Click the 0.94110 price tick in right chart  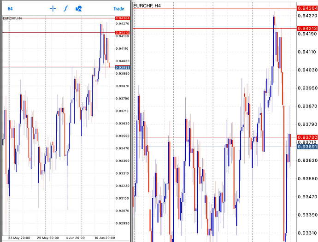pyautogui.click(x=307, y=52)
